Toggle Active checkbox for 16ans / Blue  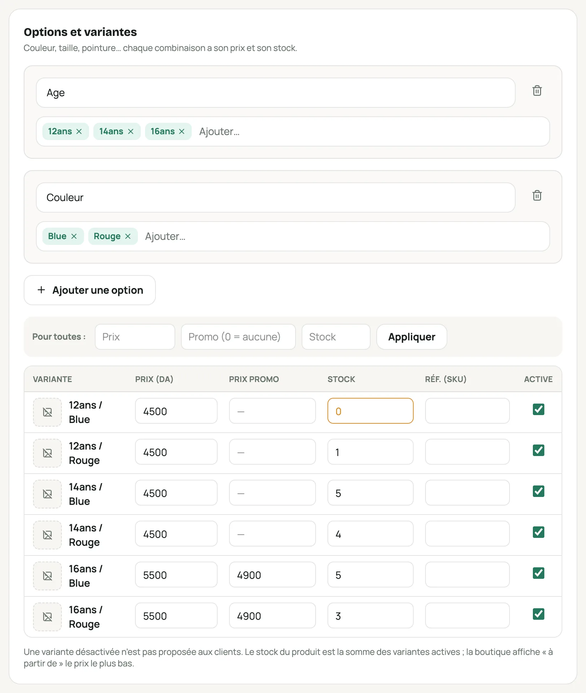pyautogui.click(x=539, y=573)
